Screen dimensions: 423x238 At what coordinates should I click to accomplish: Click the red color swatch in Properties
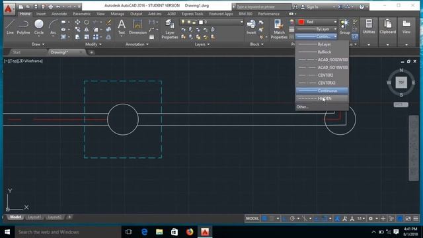(x=301, y=22)
